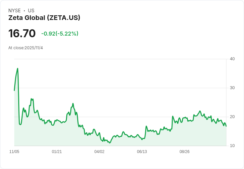This screenshot has width=244, height=169.
Task: Select the 01/21 date axis label
Action: pyautogui.click(x=57, y=152)
